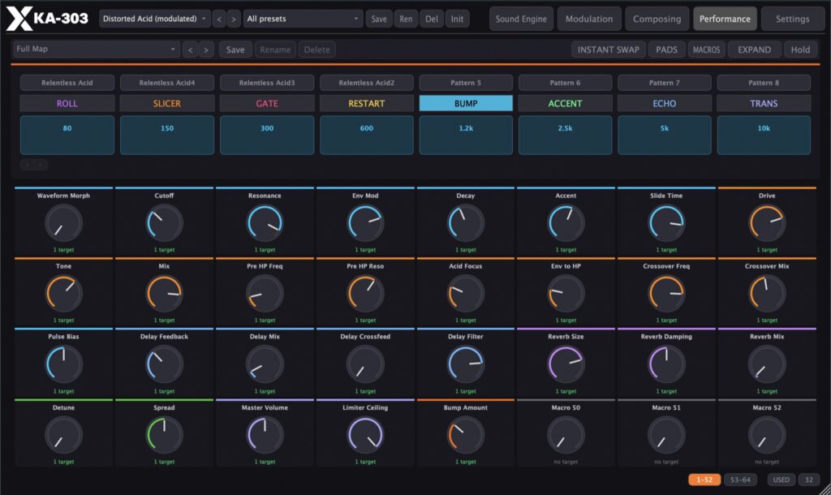The width and height of the screenshot is (831, 495).
Task: Switch to the Composing tab
Action: (x=657, y=19)
